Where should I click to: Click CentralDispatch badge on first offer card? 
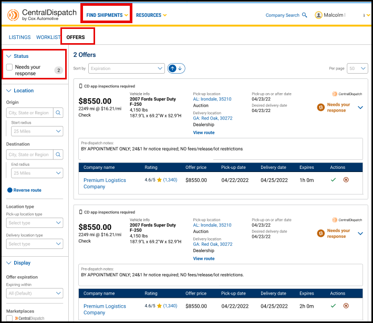347,94
